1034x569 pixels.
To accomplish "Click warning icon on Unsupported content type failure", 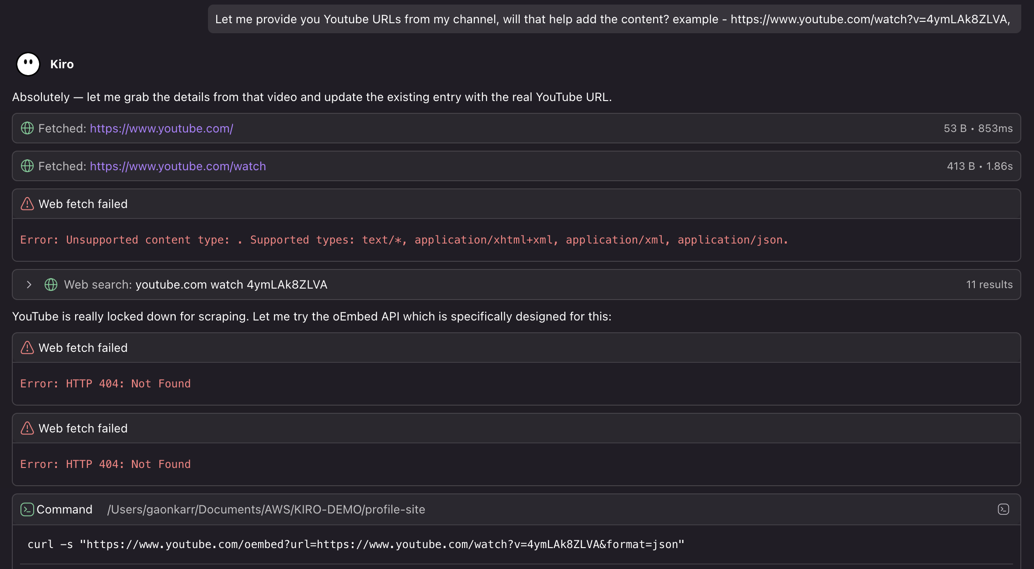I will [x=27, y=203].
